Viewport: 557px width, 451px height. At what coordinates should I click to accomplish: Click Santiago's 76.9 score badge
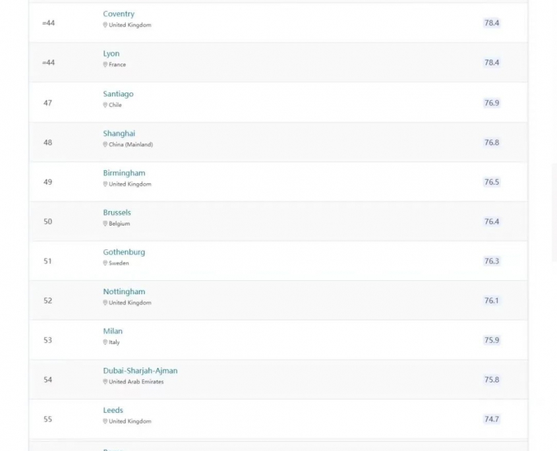tap(492, 103)
